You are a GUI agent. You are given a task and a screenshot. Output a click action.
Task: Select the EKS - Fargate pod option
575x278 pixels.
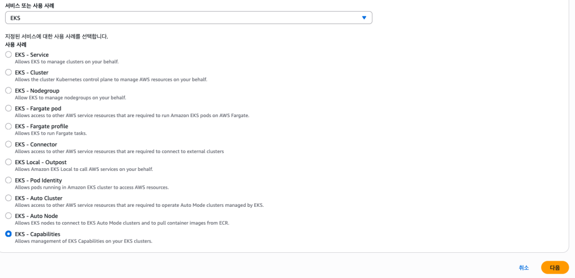pyautogui.click(x=8, y=108)
